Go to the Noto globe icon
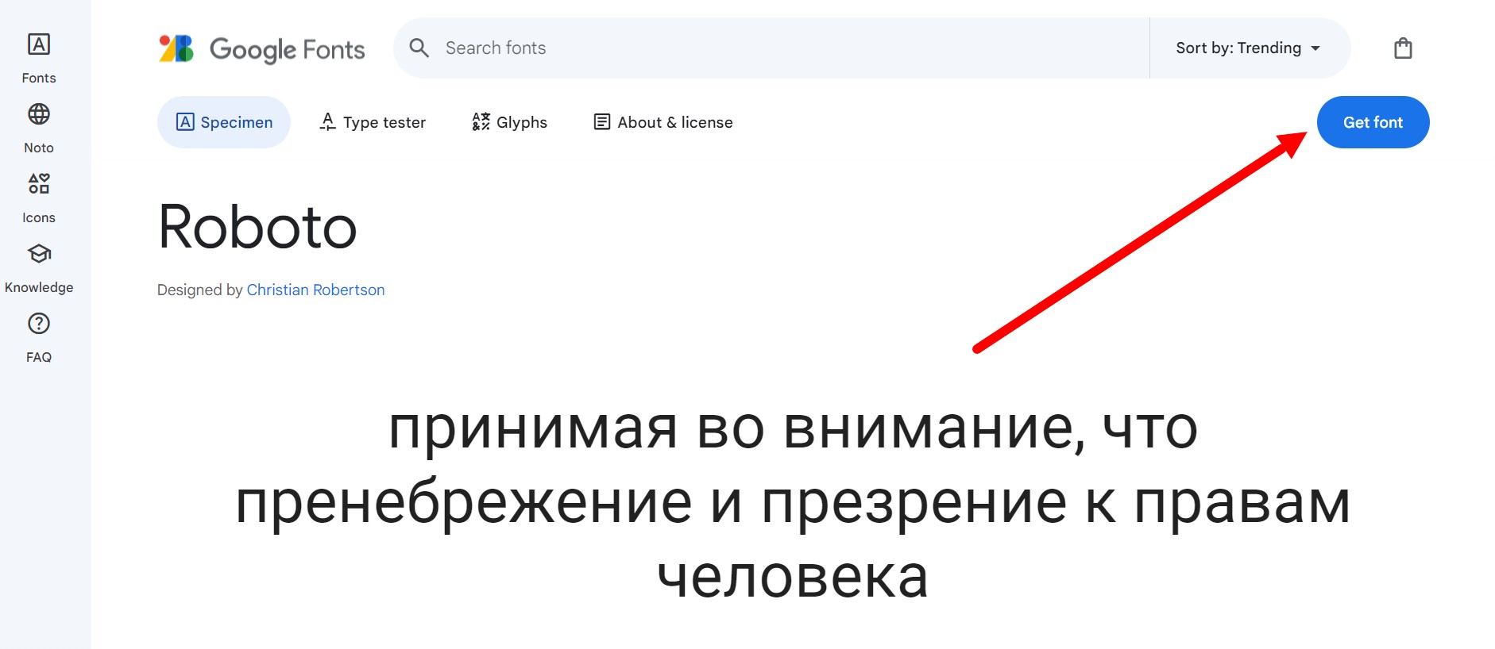The height and width of the screenshot is (649, 1495). (39, 114)
